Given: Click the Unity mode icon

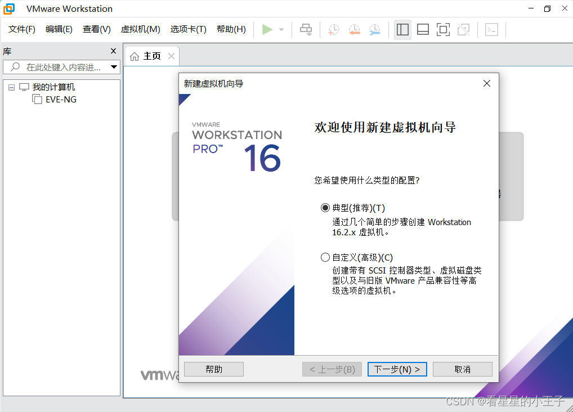Looking at the screenshot, I should pyautogui.click(x=464, y=29).
